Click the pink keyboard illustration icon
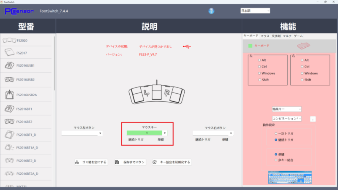This screenshot has width=338, height=190. point(303,46)
